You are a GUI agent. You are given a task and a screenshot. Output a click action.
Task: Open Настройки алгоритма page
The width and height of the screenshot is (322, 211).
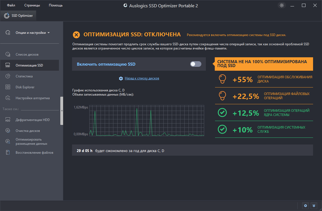click(x=30, y=98)
